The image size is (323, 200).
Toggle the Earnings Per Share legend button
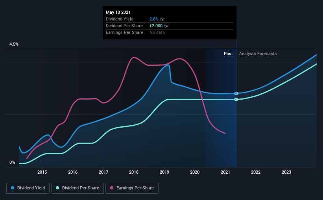(x=132, y=188)
